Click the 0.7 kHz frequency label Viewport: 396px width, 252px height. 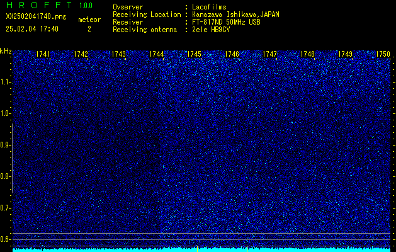(x=5, y=208)
